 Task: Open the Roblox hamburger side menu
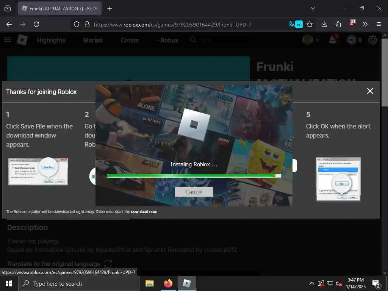(8, 40)
